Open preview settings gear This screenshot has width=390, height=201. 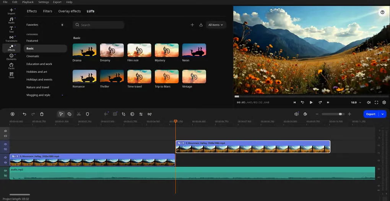384,102
